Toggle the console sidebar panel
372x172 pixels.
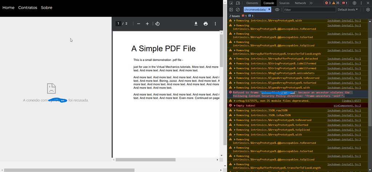[x=231, y=10]
